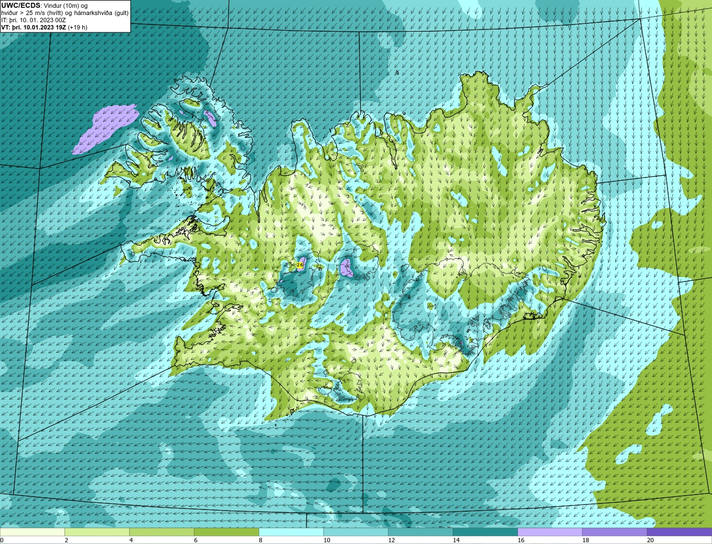
Task: Select the 8–10 m/s pale cyan swatch
Action: (291, 532)
